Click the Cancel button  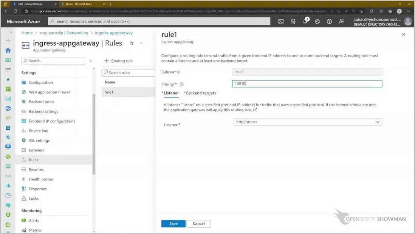pyautogui.click(x=198, y=223)
